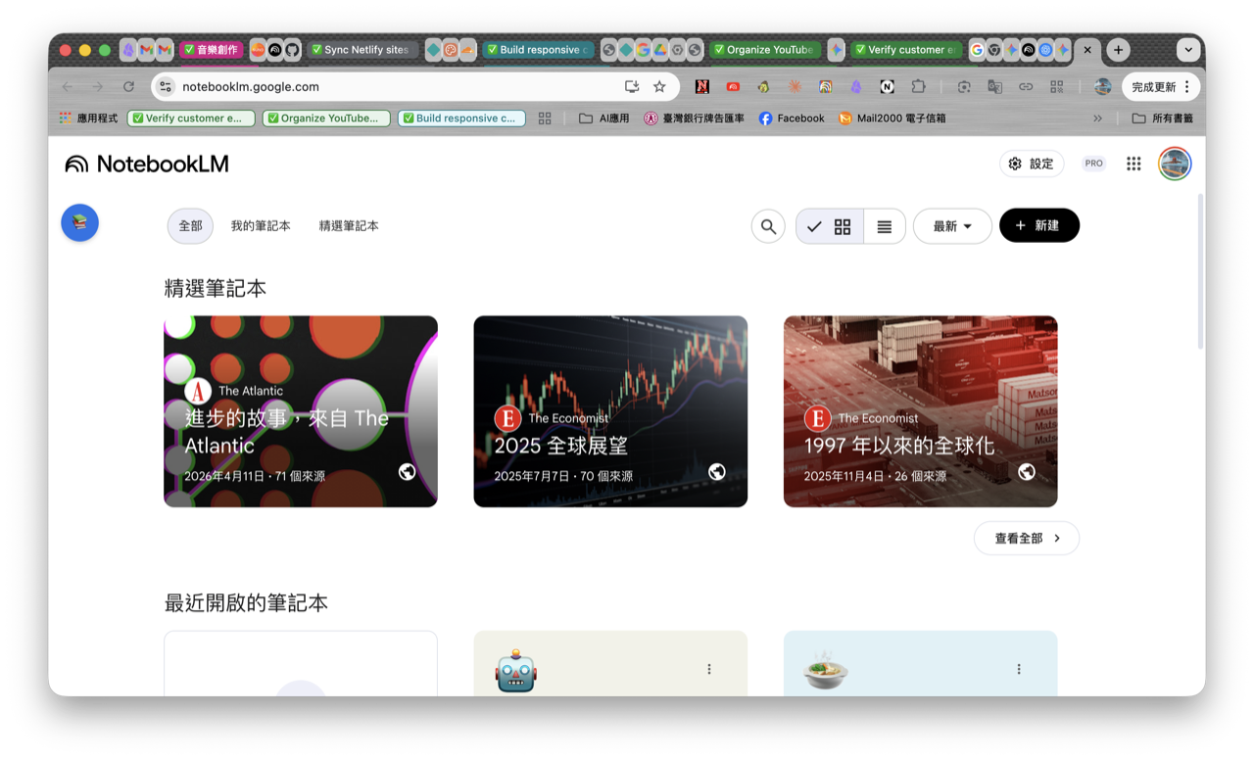The image size is (1254, 760).
Task: Click the QR code toolbar icon
Action: tap(1057, 86)
